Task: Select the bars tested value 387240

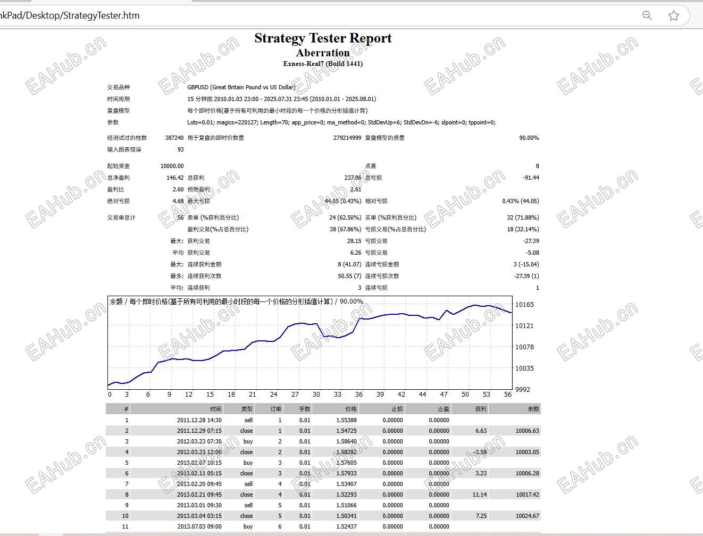Action: (x=174, y=138)
